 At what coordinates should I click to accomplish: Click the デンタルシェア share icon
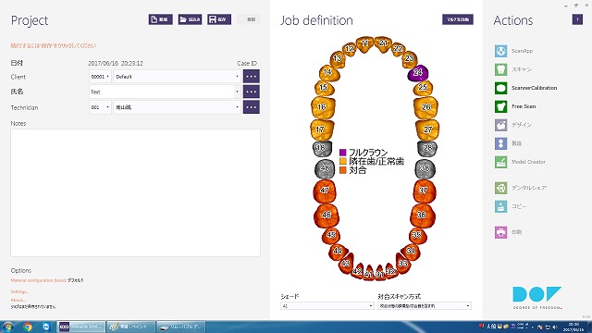(x=500, y=188)
